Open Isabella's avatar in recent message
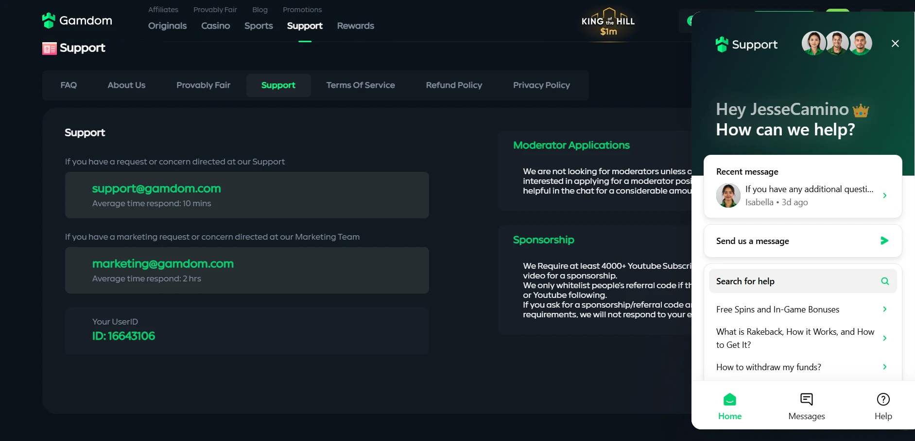 coord(728,196)
